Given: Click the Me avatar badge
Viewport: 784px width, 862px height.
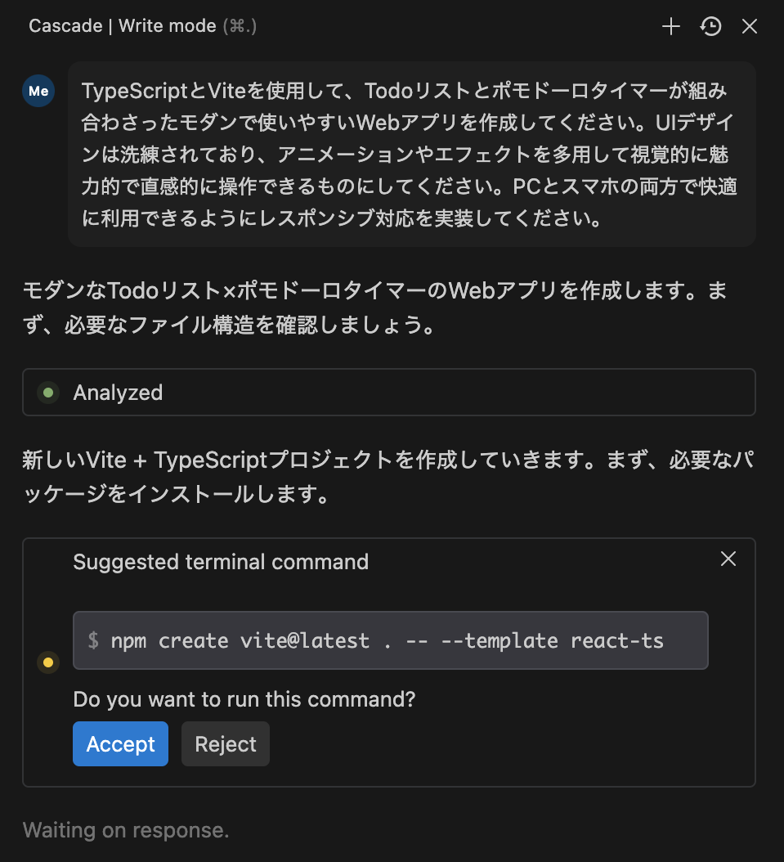Looking at the screenshot, I should point(38,91).
